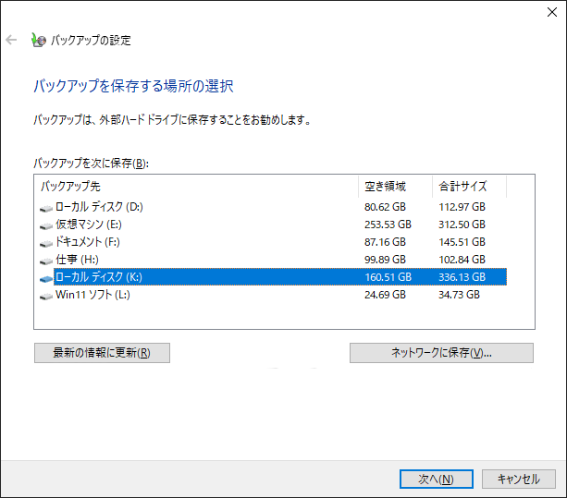
Task: Click total size value 312.50 GB
Action: click(462, 225)
